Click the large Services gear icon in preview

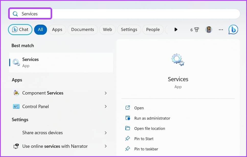pyautogui.click(x=178, y=59)
